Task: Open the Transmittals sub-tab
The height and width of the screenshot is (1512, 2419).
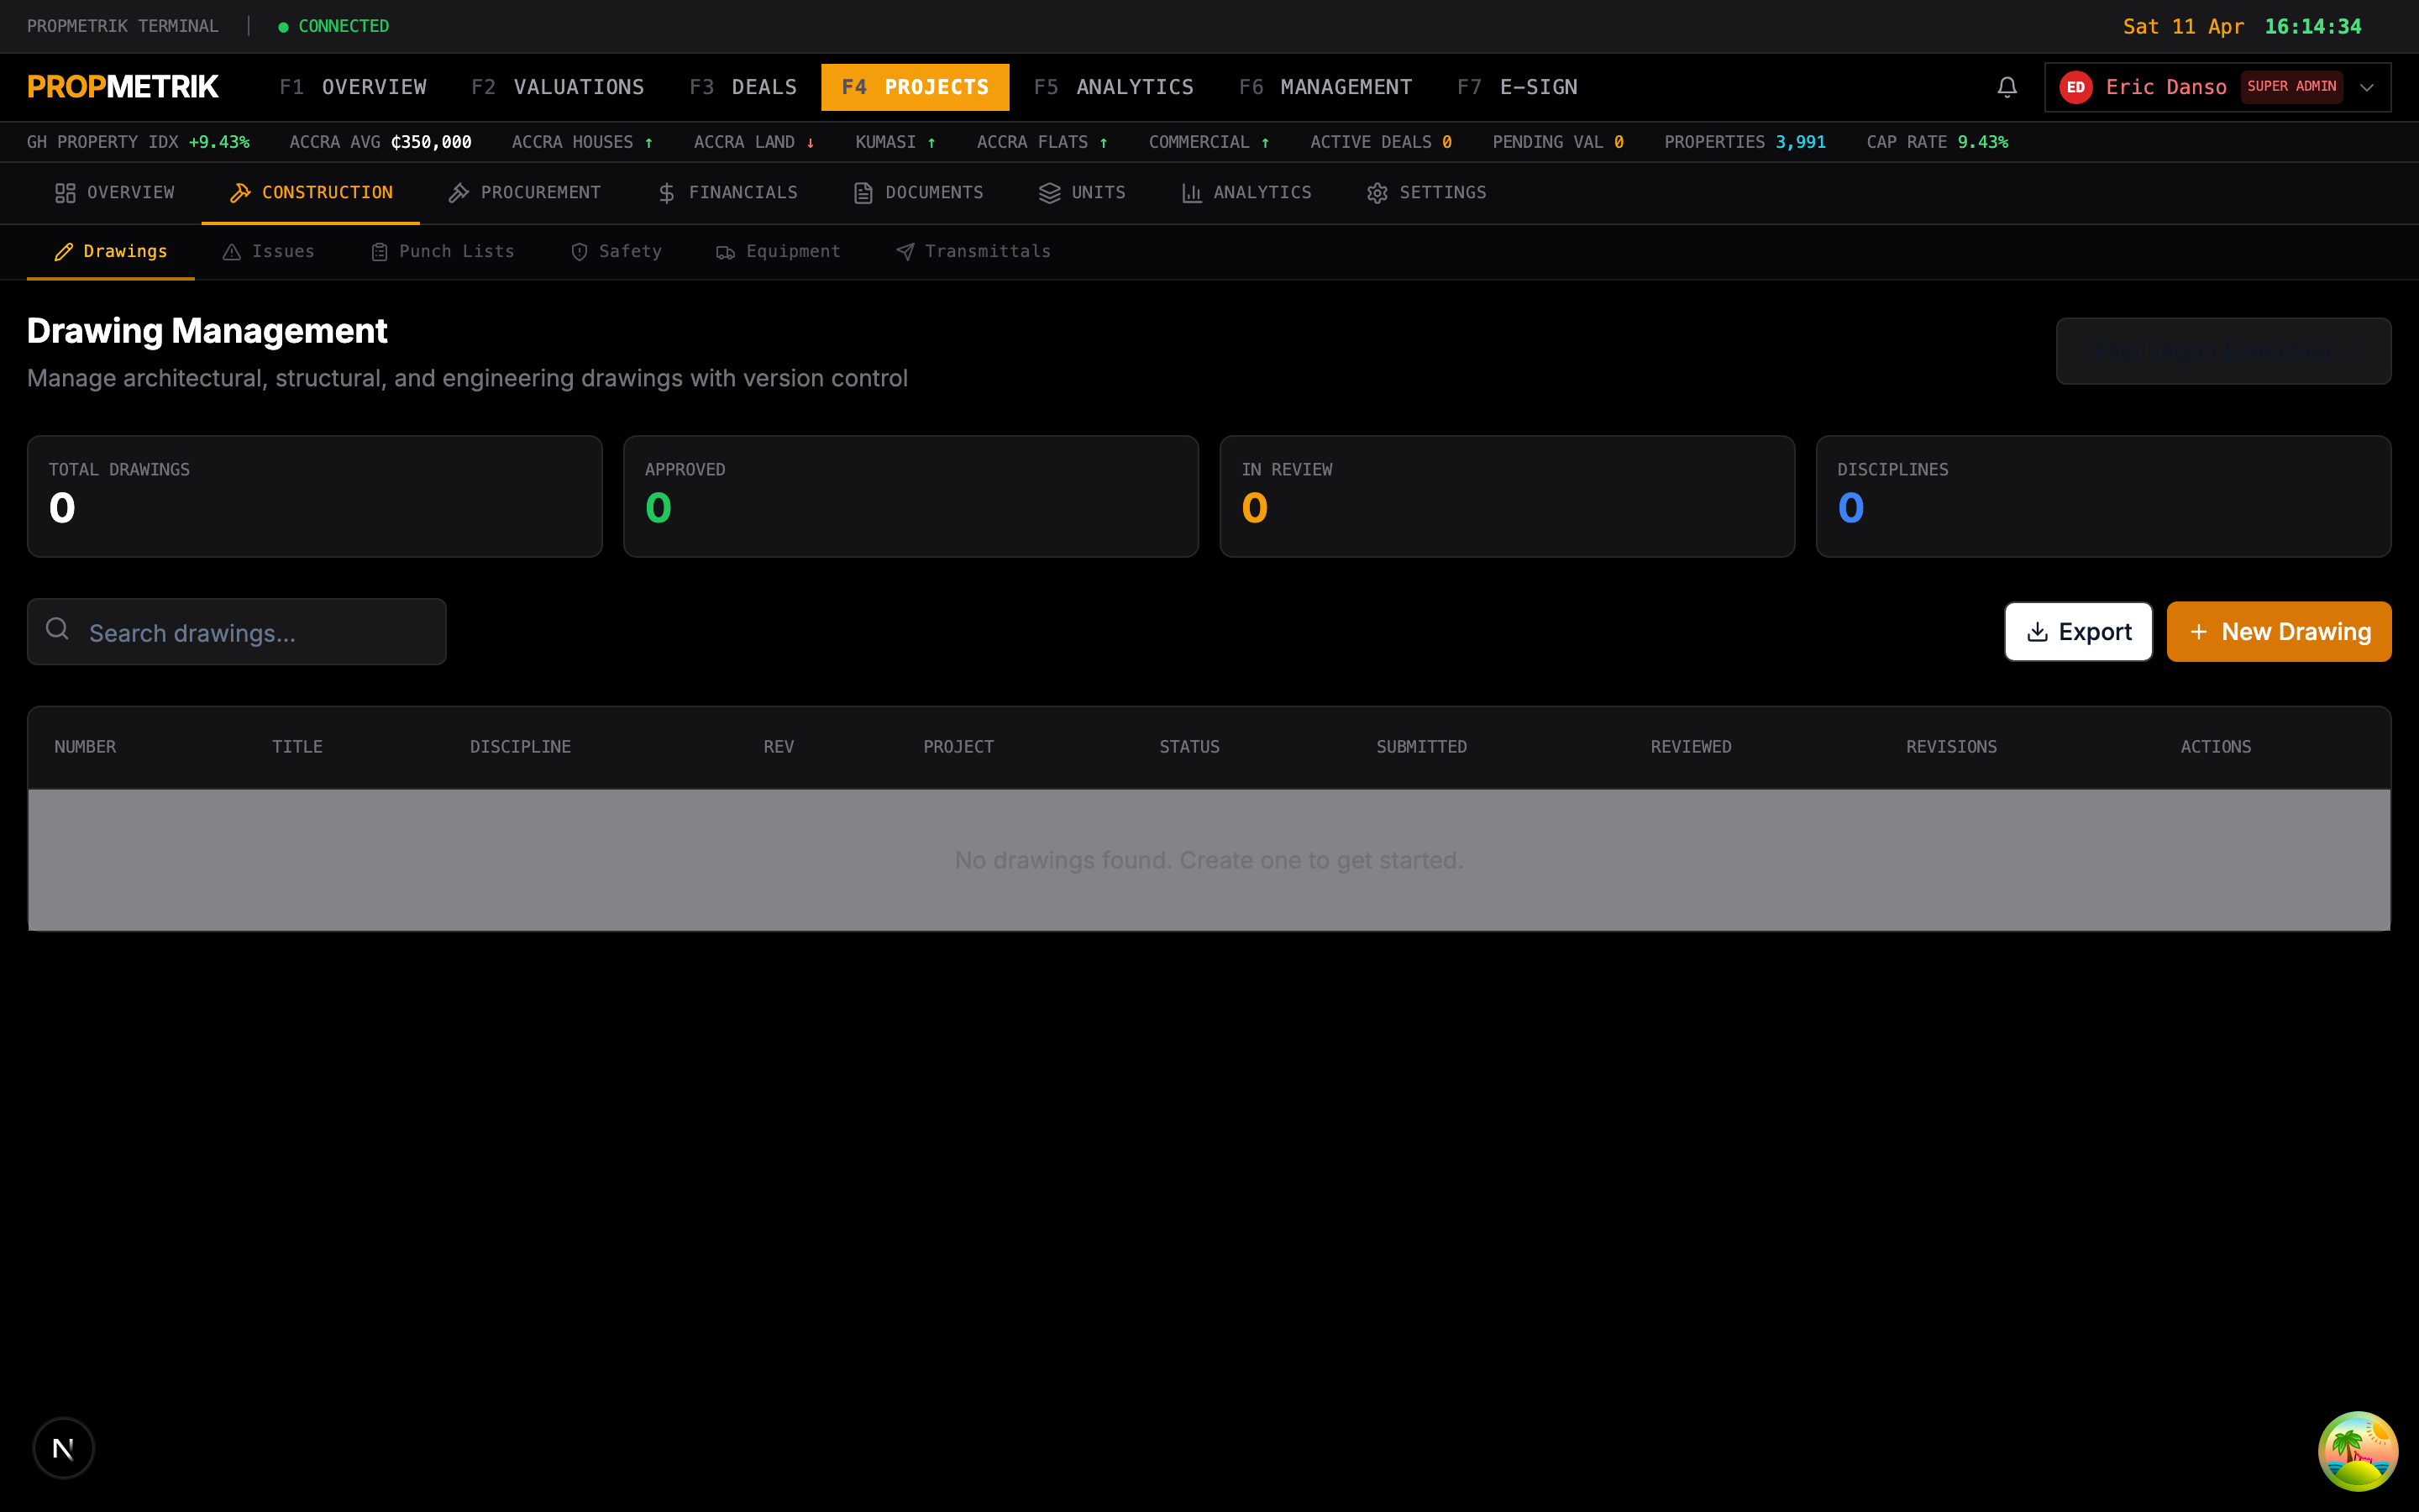Action: 973,252
